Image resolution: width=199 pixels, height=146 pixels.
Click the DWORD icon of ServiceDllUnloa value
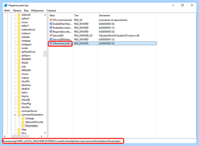[x=51, y=39]
